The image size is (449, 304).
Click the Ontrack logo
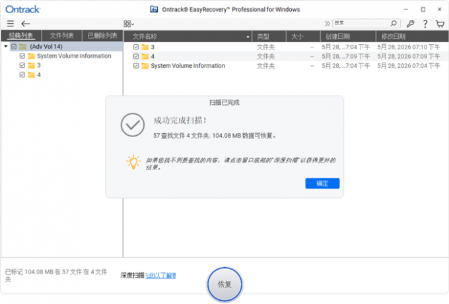click(23, 9)
